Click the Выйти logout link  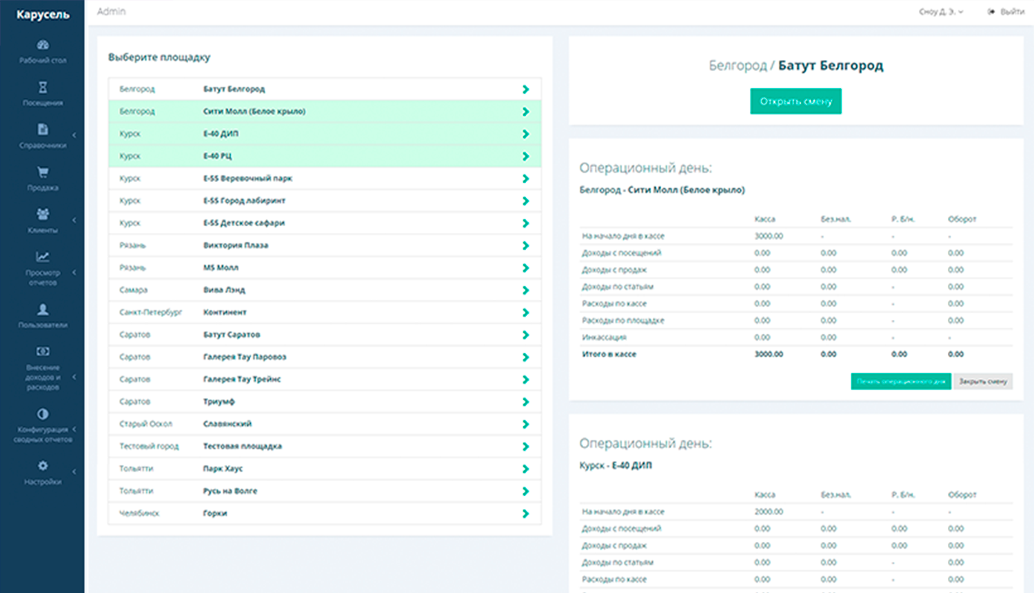click(1006, 12)
